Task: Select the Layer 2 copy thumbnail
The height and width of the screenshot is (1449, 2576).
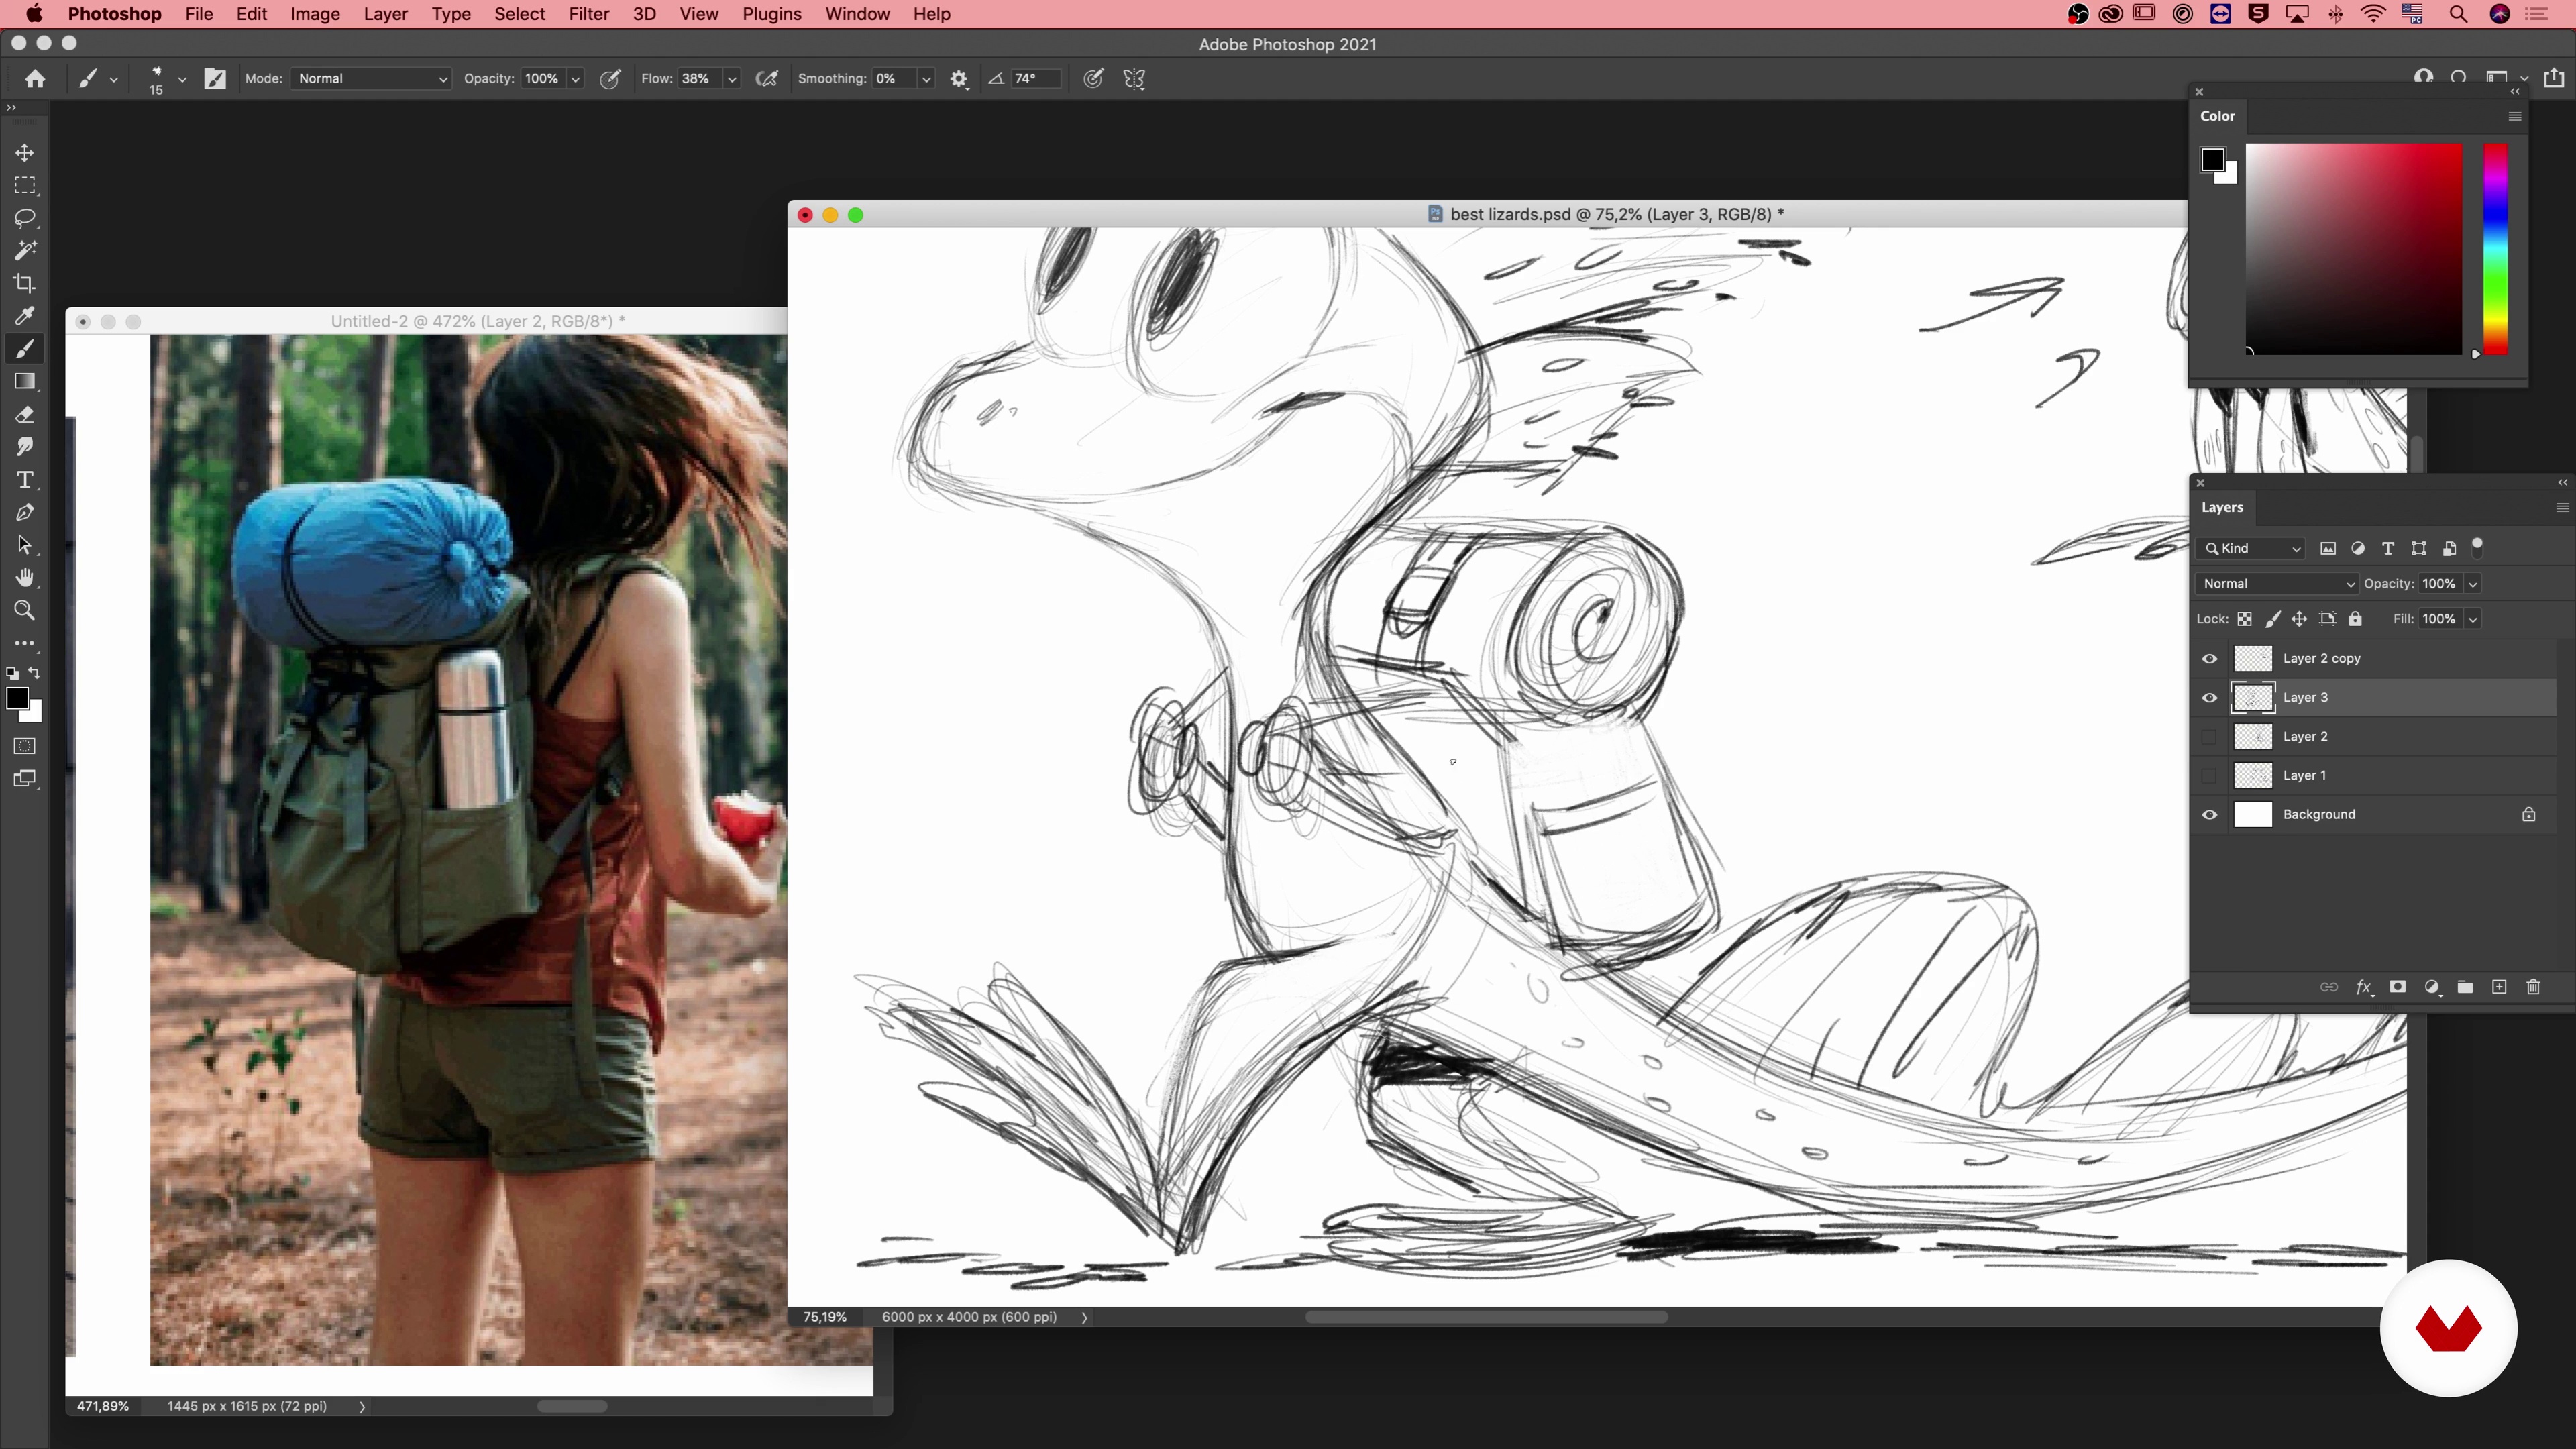Action: (x=2253, y=658)
